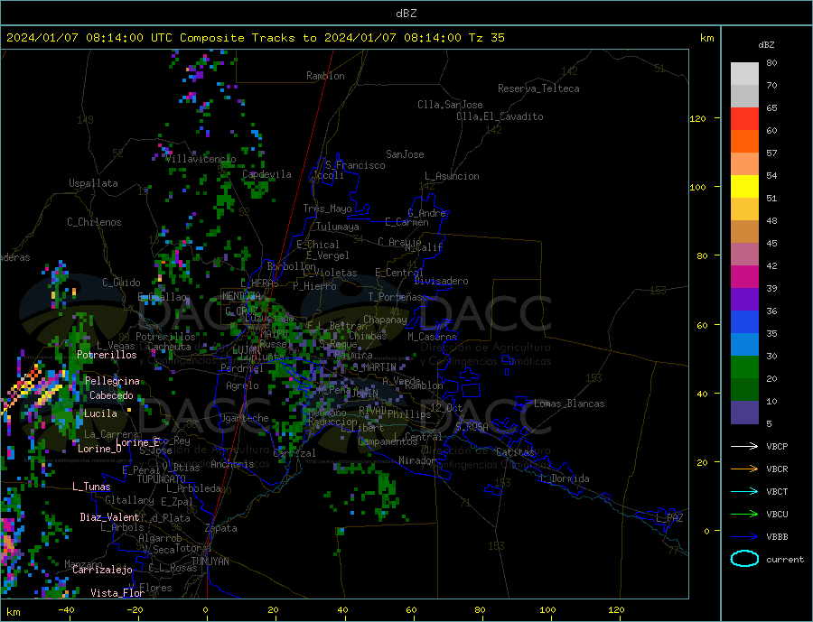This screenshot has height=622, width=813.
Task: Click the UTC Composite Tracks timestamp header
Action: pos(255,37)
